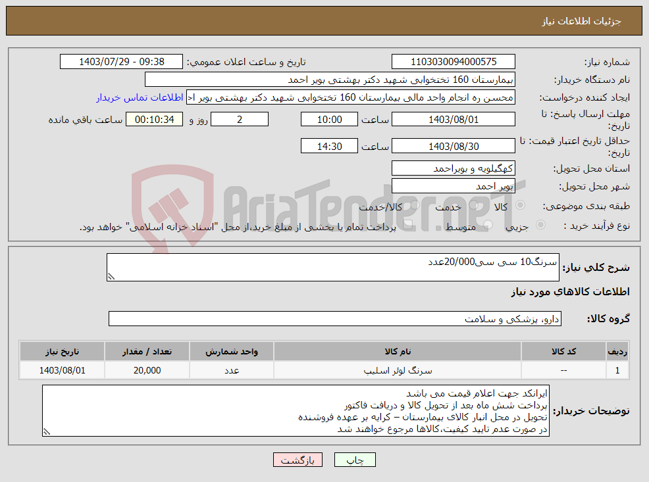
Task: Click the کد کالا column header
Action: point(563,351)
